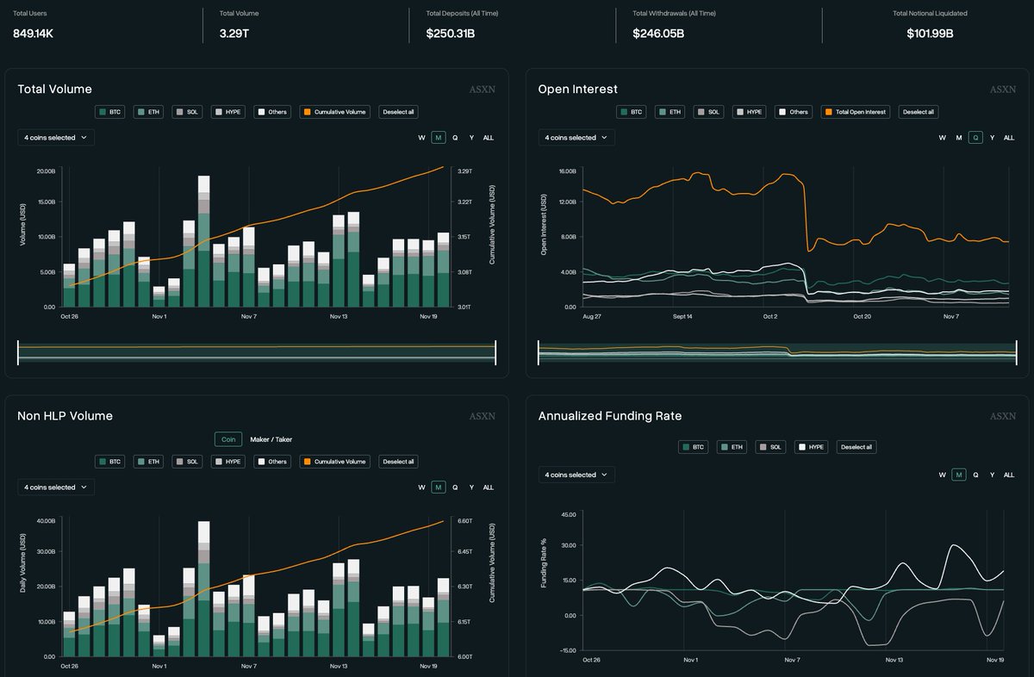The image size is (1034, 677).
Task: Click left handle of Open Interest range slider
Action: click(x=539, y=352)
